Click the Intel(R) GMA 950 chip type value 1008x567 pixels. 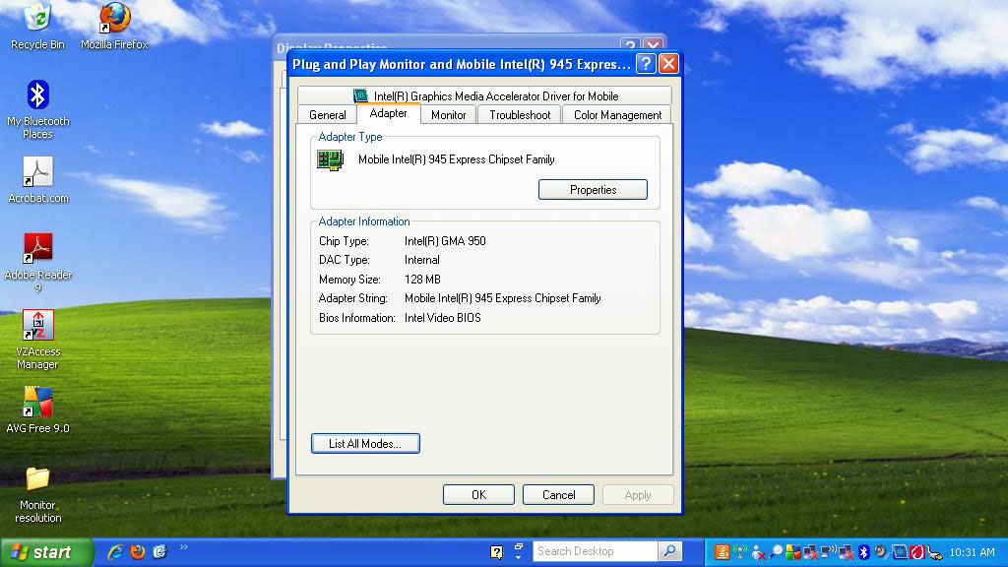pyautogui.click(x=445, y=241)
